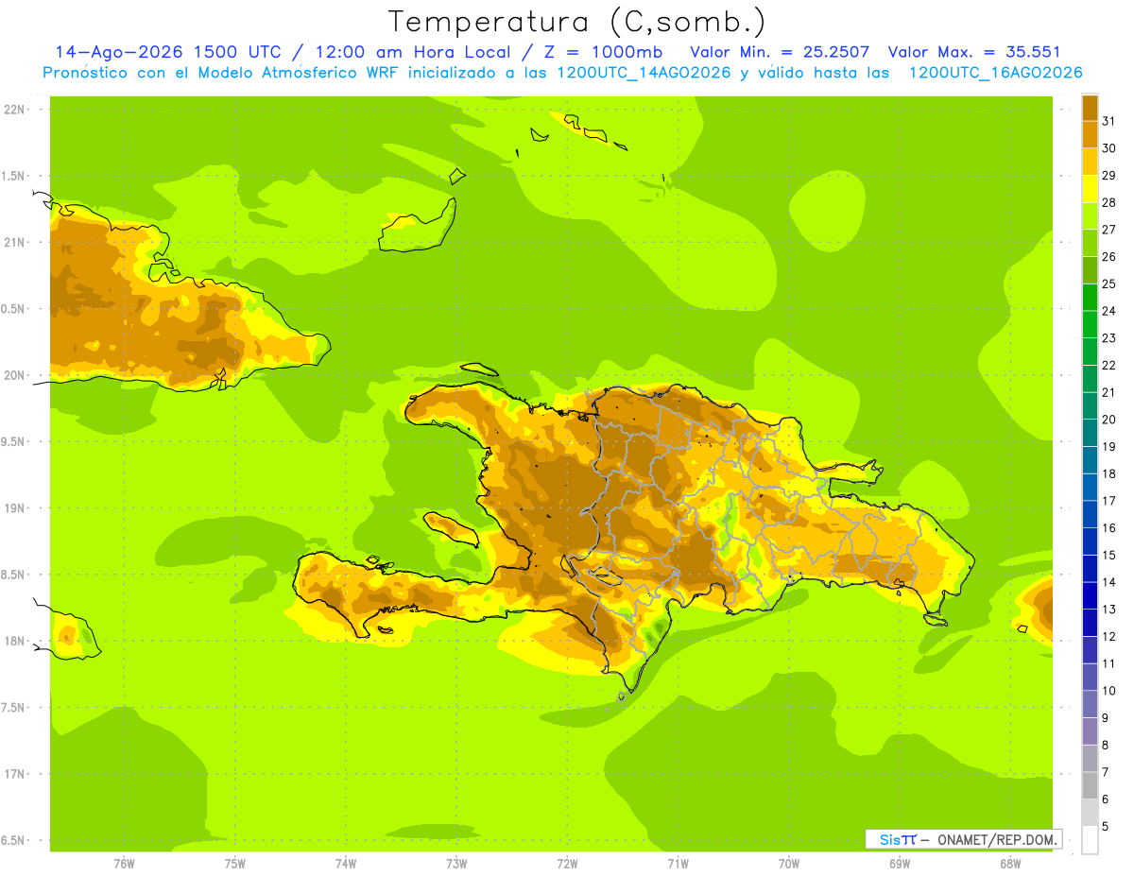Click the '18N' latitude axis label
Image resolution: width=1134 pixels, height=876 pixels.
click(14, 642)
